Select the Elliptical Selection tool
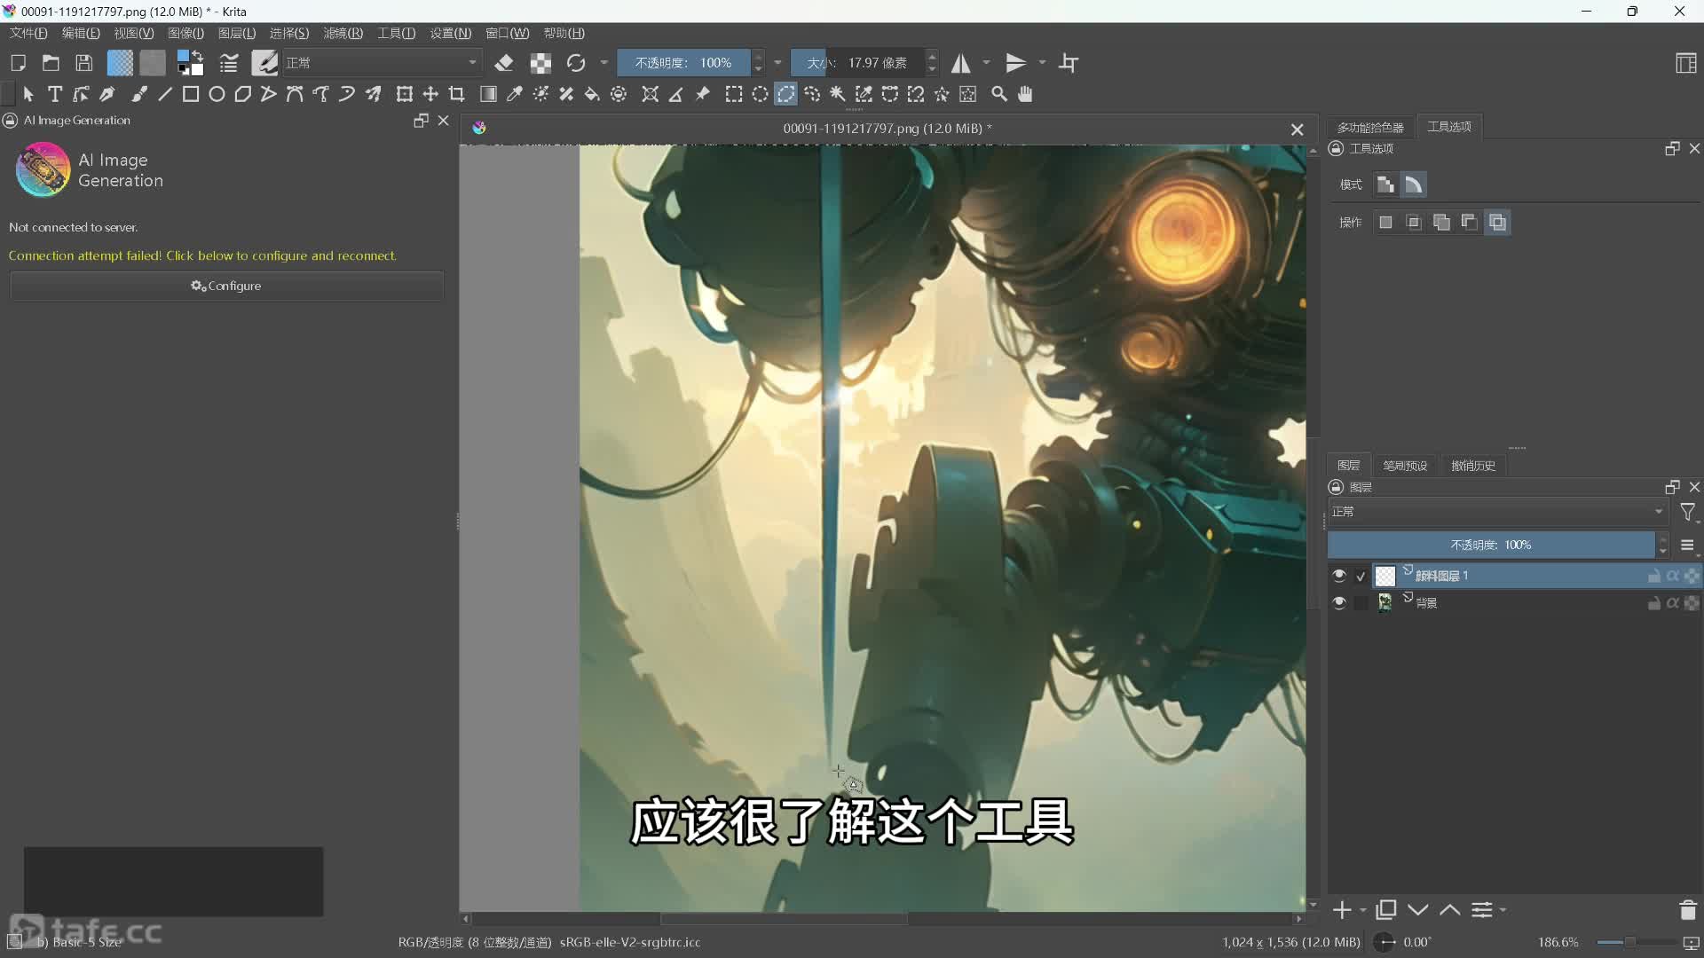 (x=761, y=94)
